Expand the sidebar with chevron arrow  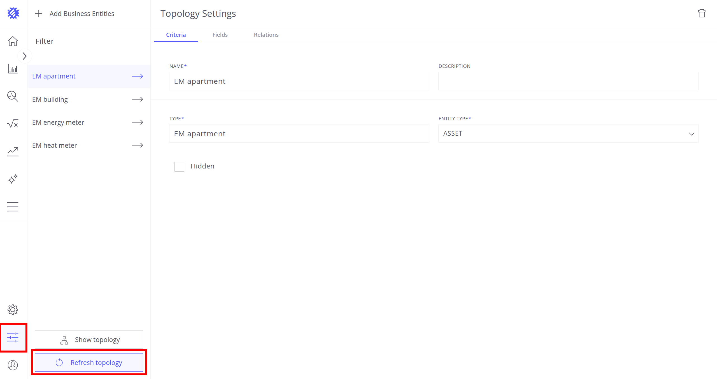[25, 56]
